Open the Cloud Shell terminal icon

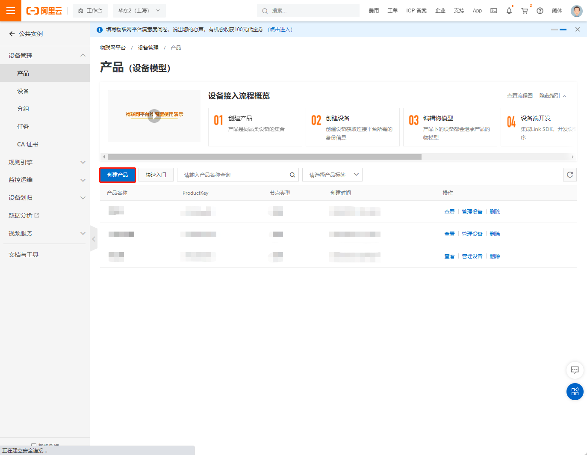pos(493,11)
